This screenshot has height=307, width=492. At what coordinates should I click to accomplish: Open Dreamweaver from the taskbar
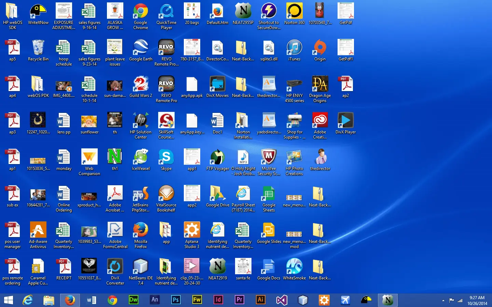click(x=133, y=300)
